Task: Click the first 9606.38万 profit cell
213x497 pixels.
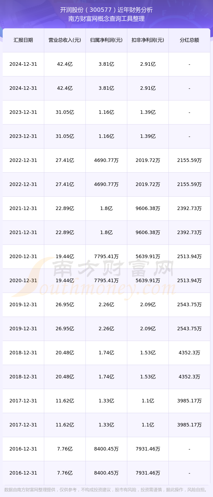Action: (x=148, y=208)
